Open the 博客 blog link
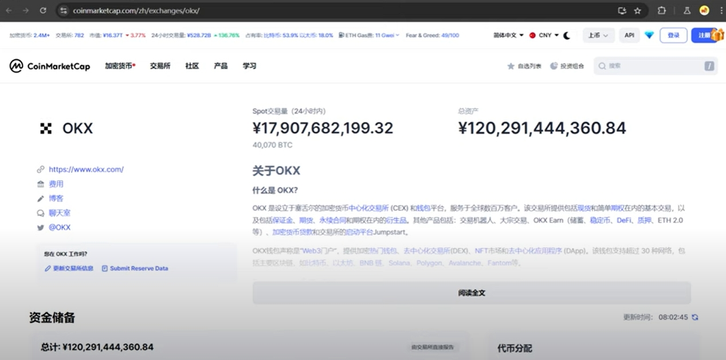 tap(56, 199)
